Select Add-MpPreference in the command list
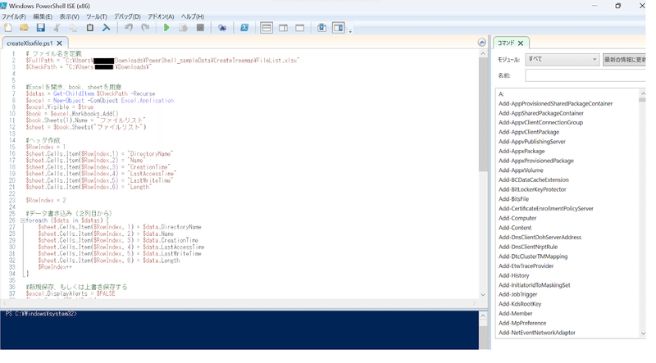The height and width of the screenshot is (363, 656). (522, 323)
